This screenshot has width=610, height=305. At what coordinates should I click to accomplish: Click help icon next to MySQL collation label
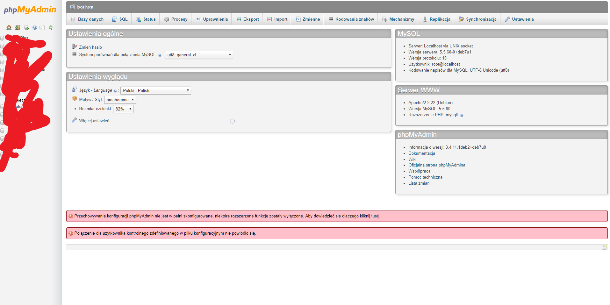pos(160,55)
